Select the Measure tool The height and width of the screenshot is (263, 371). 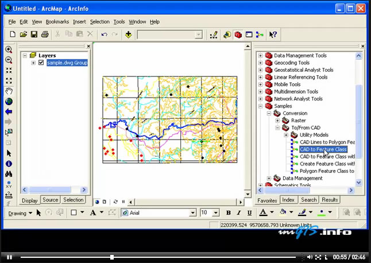9,195
